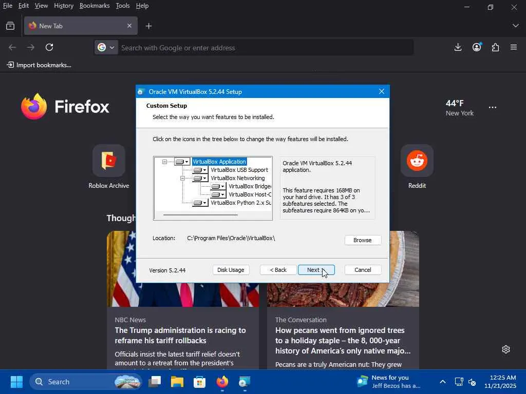This screenshot has width=526, height=394.
Task: Open The Conversation pecans article
Action: pyautogui.click(x=343, y=341)
